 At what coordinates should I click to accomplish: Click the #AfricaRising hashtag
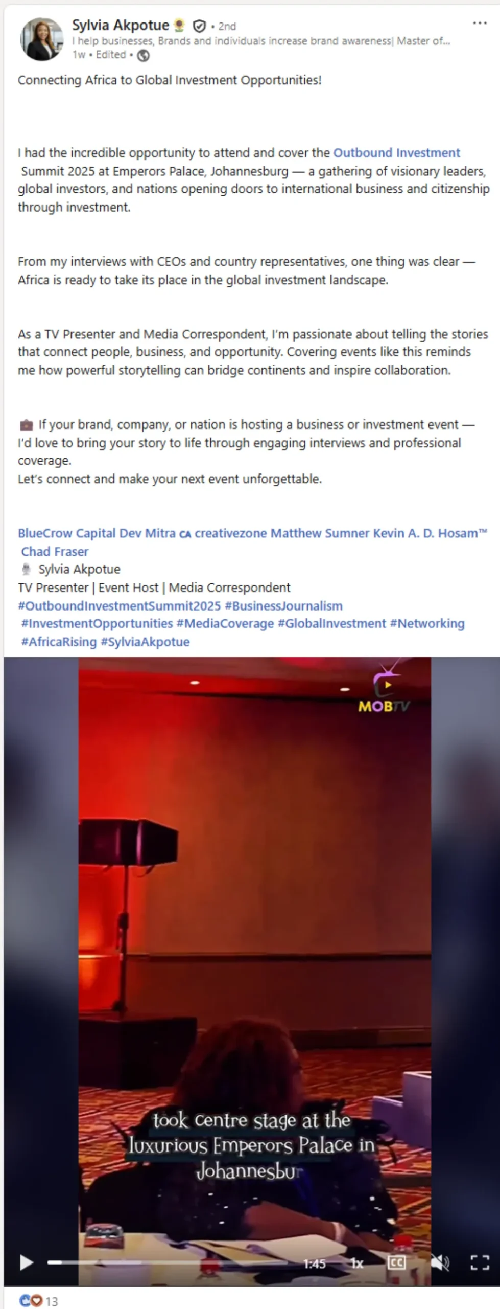click(59, 642)
